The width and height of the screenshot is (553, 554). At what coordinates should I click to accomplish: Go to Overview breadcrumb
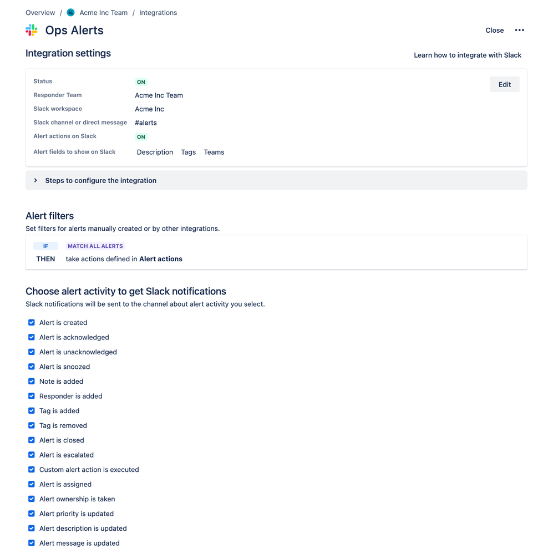(x=40, y=13)
